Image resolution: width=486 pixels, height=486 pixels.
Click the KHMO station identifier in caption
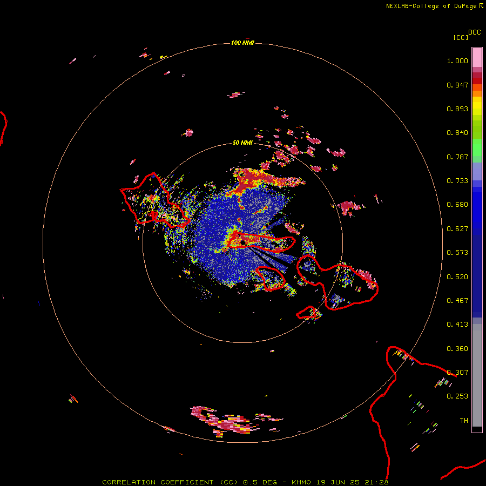[301, 482]
